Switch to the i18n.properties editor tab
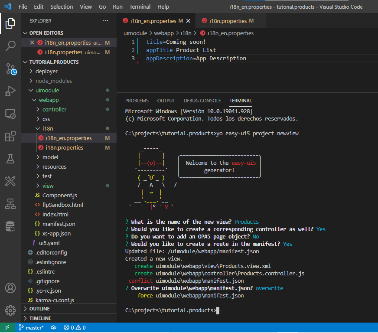The image size is (378, 333). pyautogui.click(x=228, y=21)
